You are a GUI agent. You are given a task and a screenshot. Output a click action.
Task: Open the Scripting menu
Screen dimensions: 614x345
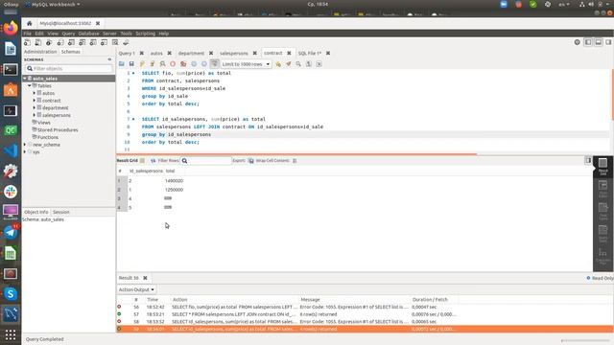(145, 34)
